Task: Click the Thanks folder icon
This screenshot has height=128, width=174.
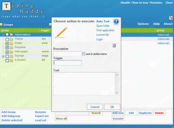Action: 11,39
